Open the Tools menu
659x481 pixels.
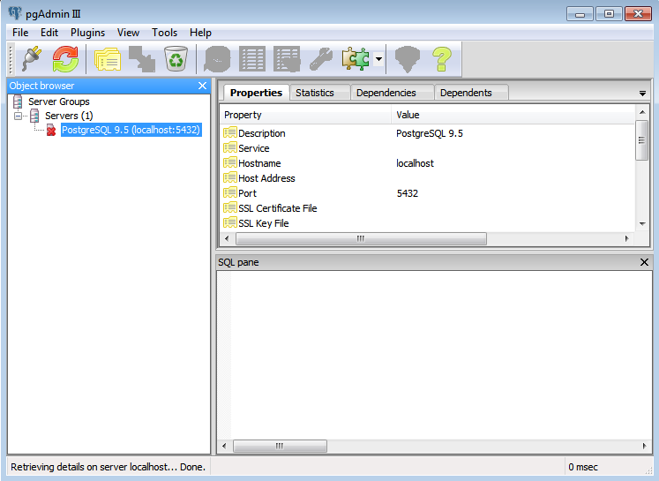(164, 33)
